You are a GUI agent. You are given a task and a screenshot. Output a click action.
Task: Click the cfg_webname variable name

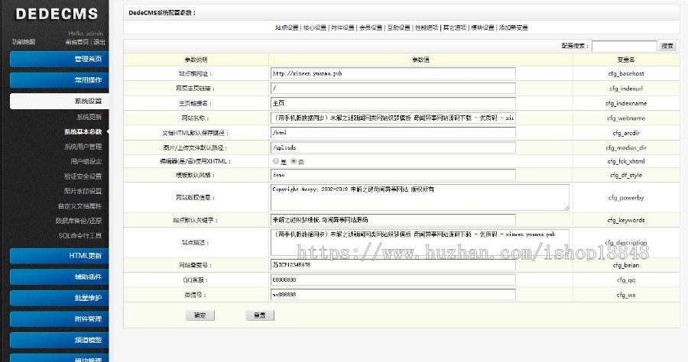pyautogui.click(x=626, y=118)
